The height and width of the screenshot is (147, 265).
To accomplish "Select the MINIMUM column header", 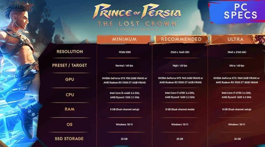I will pos(124,39).
